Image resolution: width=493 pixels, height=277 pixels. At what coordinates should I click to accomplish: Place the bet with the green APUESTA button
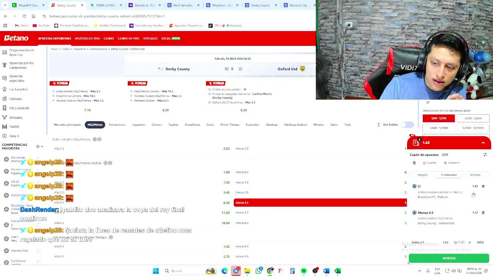coord(449,258)
